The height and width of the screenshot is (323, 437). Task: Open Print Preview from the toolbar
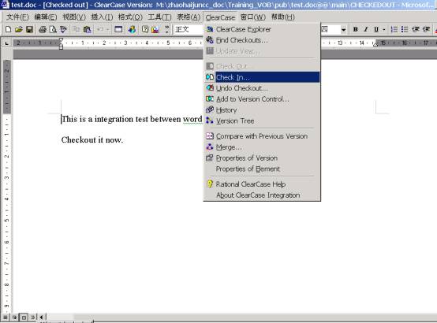53,29
